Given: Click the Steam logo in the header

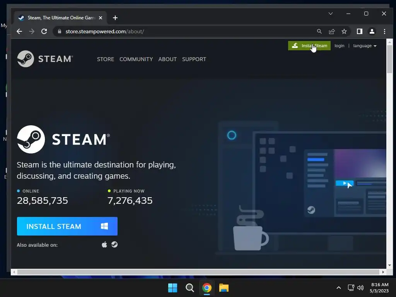Looking at the screenshot, I should tap(45, 59).
